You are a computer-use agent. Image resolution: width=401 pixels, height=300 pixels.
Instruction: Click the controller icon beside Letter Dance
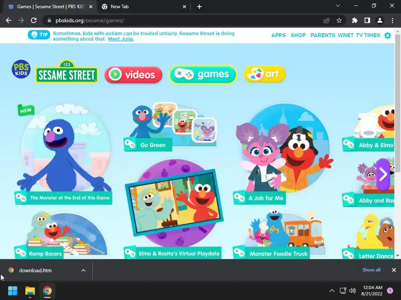click(x=348, y=254)
